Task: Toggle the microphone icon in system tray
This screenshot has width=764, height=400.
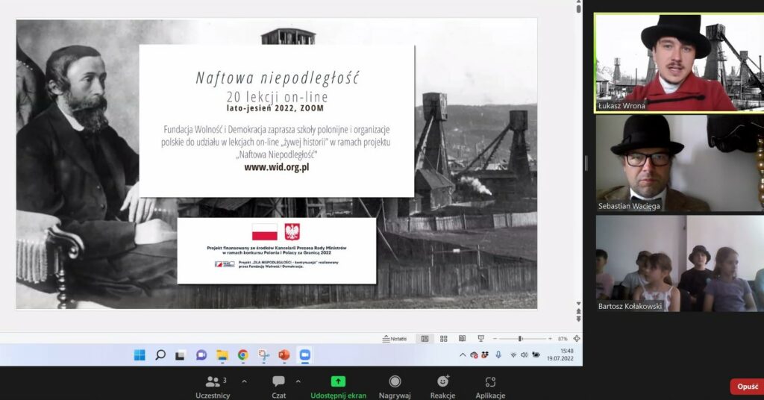Action: click(498, 354)
